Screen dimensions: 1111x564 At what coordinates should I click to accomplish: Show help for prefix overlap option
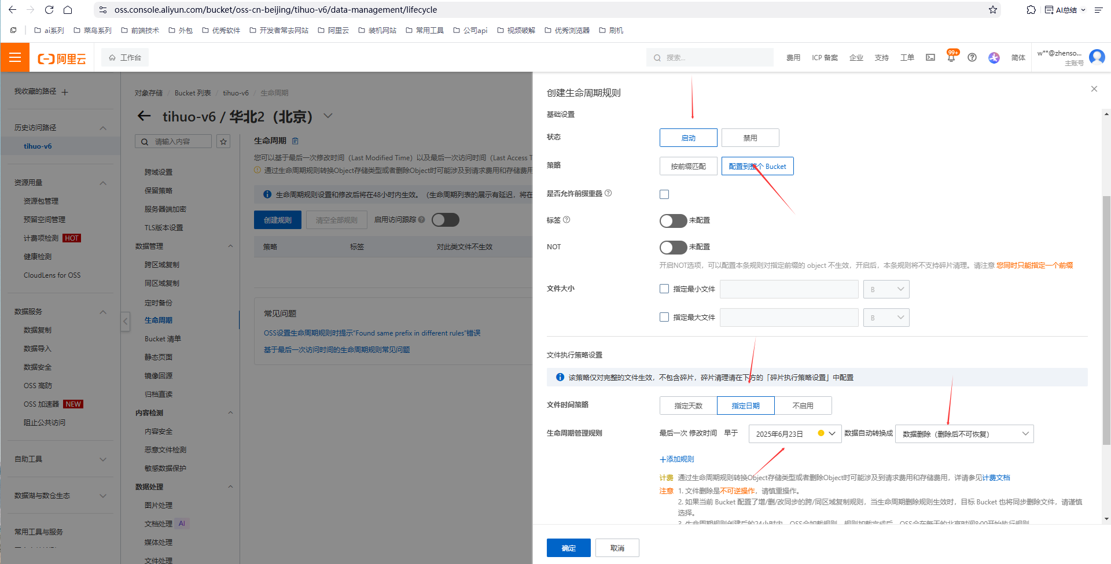[608, 193]
